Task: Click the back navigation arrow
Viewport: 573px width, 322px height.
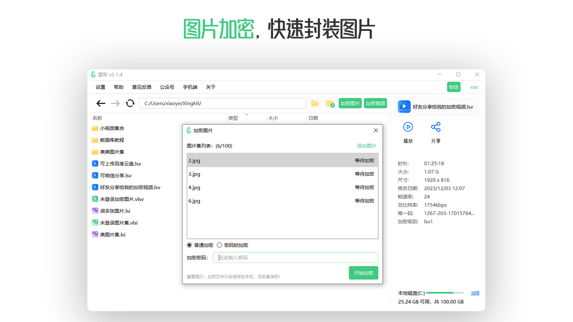Action: [x=101, y=103]
